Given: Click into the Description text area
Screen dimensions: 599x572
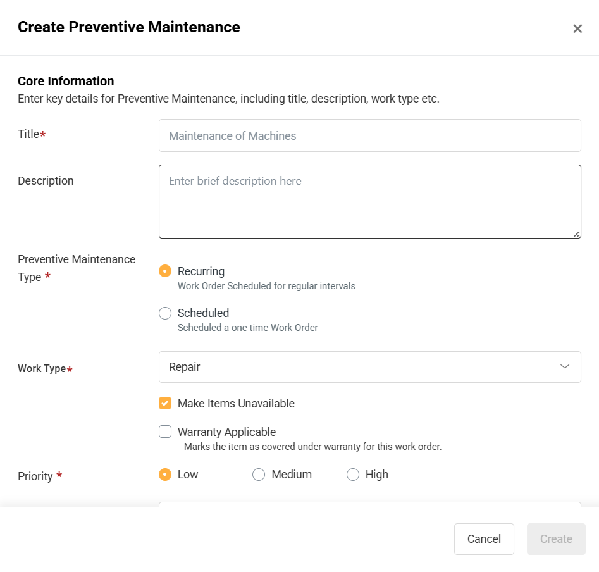Looking at the screenshot, I should click(x=369, y=201).
